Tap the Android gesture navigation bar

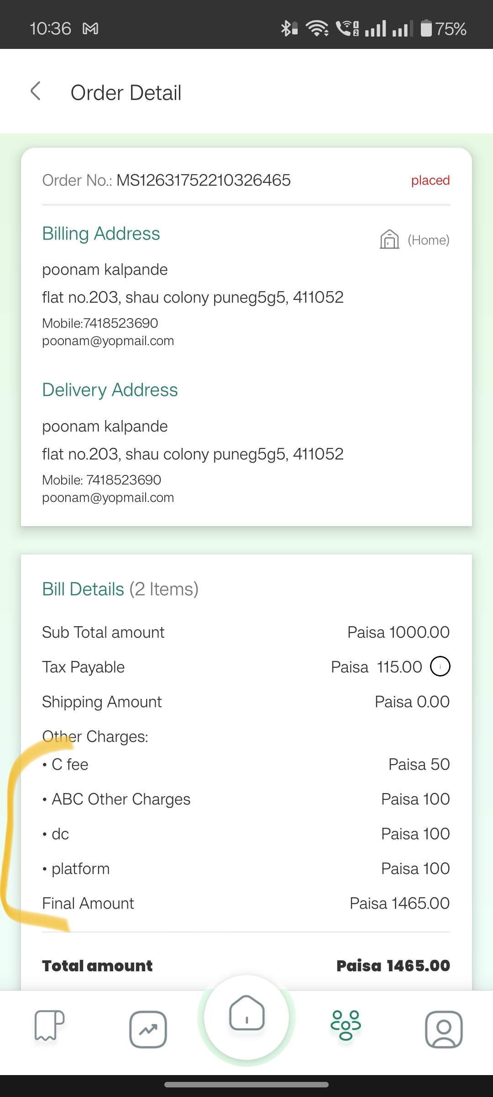coord(246,1084)
